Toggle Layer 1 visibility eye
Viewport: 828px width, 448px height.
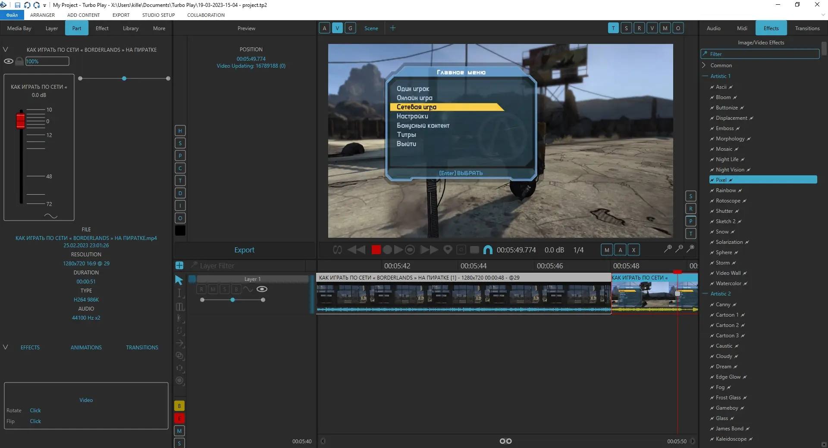(x=262, y=289)
